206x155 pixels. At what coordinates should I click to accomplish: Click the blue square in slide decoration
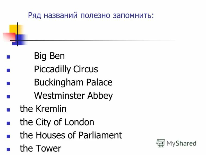point(20,40)
